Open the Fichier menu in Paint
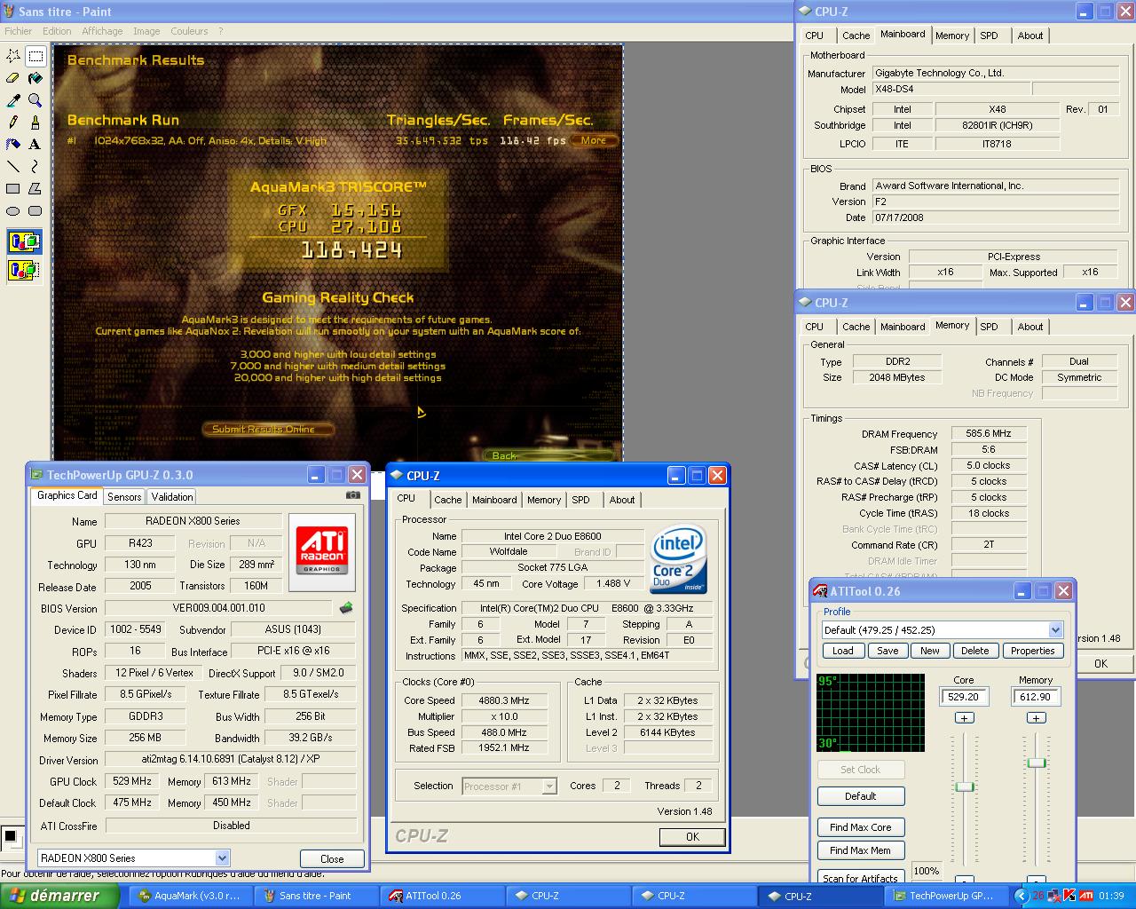The width and height of the screenshot is (1136, 909). [x=19, y=31]
